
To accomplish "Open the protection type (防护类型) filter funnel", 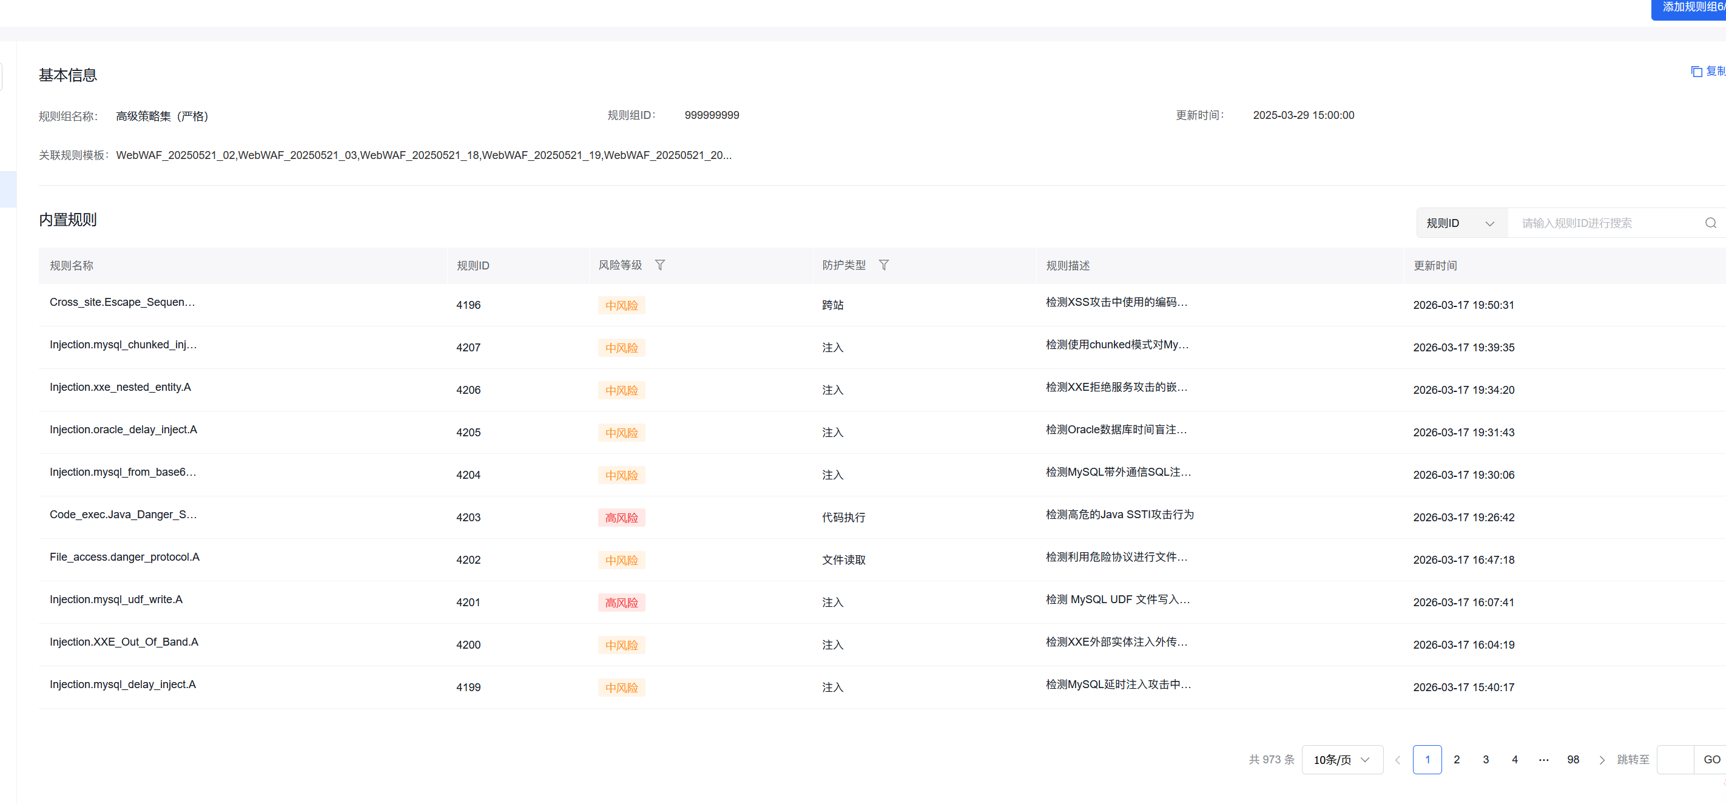I will point(885,265).
